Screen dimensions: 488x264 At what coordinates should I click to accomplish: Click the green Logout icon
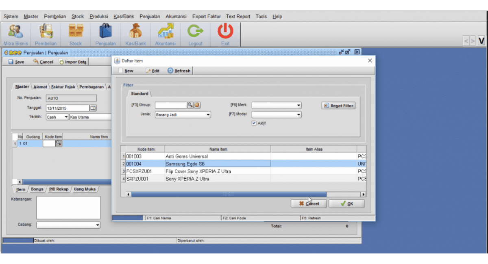195,35
